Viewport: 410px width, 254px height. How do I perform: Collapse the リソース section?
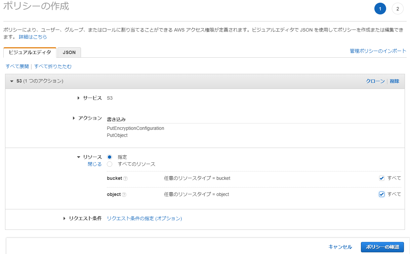[x=78, y=157]
